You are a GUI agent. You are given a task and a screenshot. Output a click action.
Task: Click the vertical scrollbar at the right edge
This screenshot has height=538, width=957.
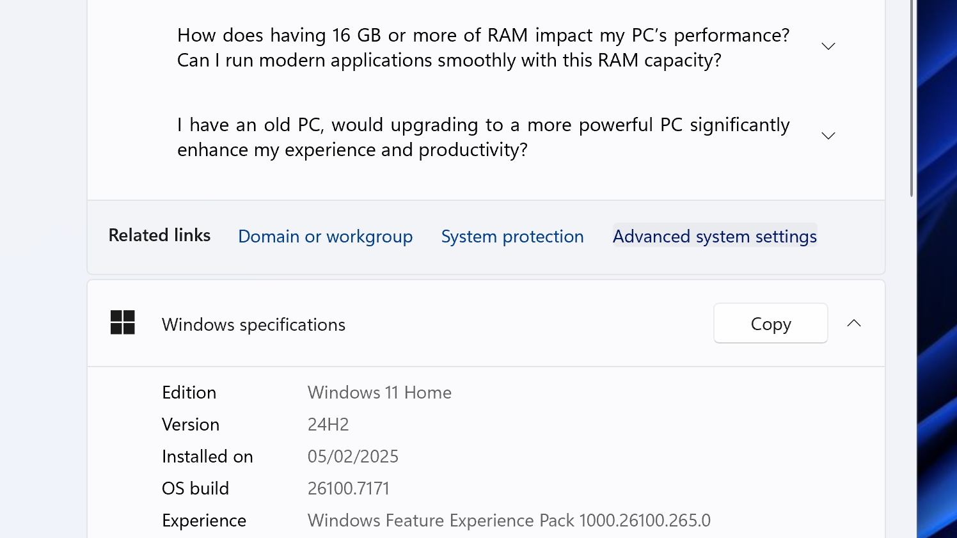coord(910,96)
